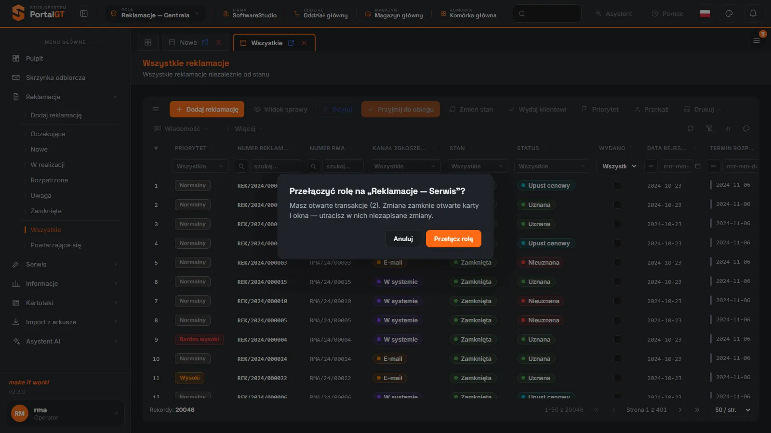Expand the rma Operator user menu
Viewport: 771px width, 433px height.
coord(65,413)
